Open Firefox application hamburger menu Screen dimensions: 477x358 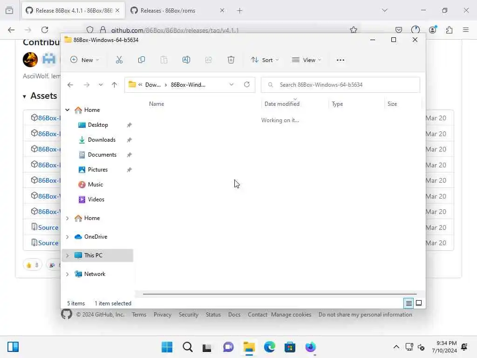pos(466,30)
